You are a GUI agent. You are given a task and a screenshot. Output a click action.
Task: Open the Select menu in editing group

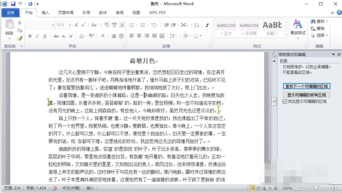coord(319,35)
